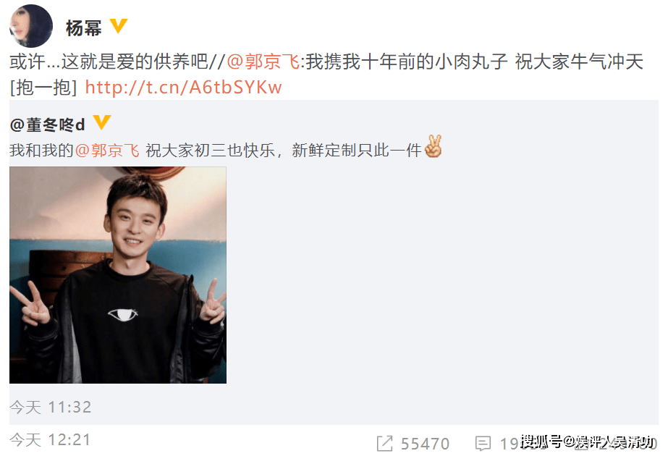Open the 杨幂 username profile
The height and width of the screenshot is (456, 668).
pyautogui.click(x=83, y=28)
